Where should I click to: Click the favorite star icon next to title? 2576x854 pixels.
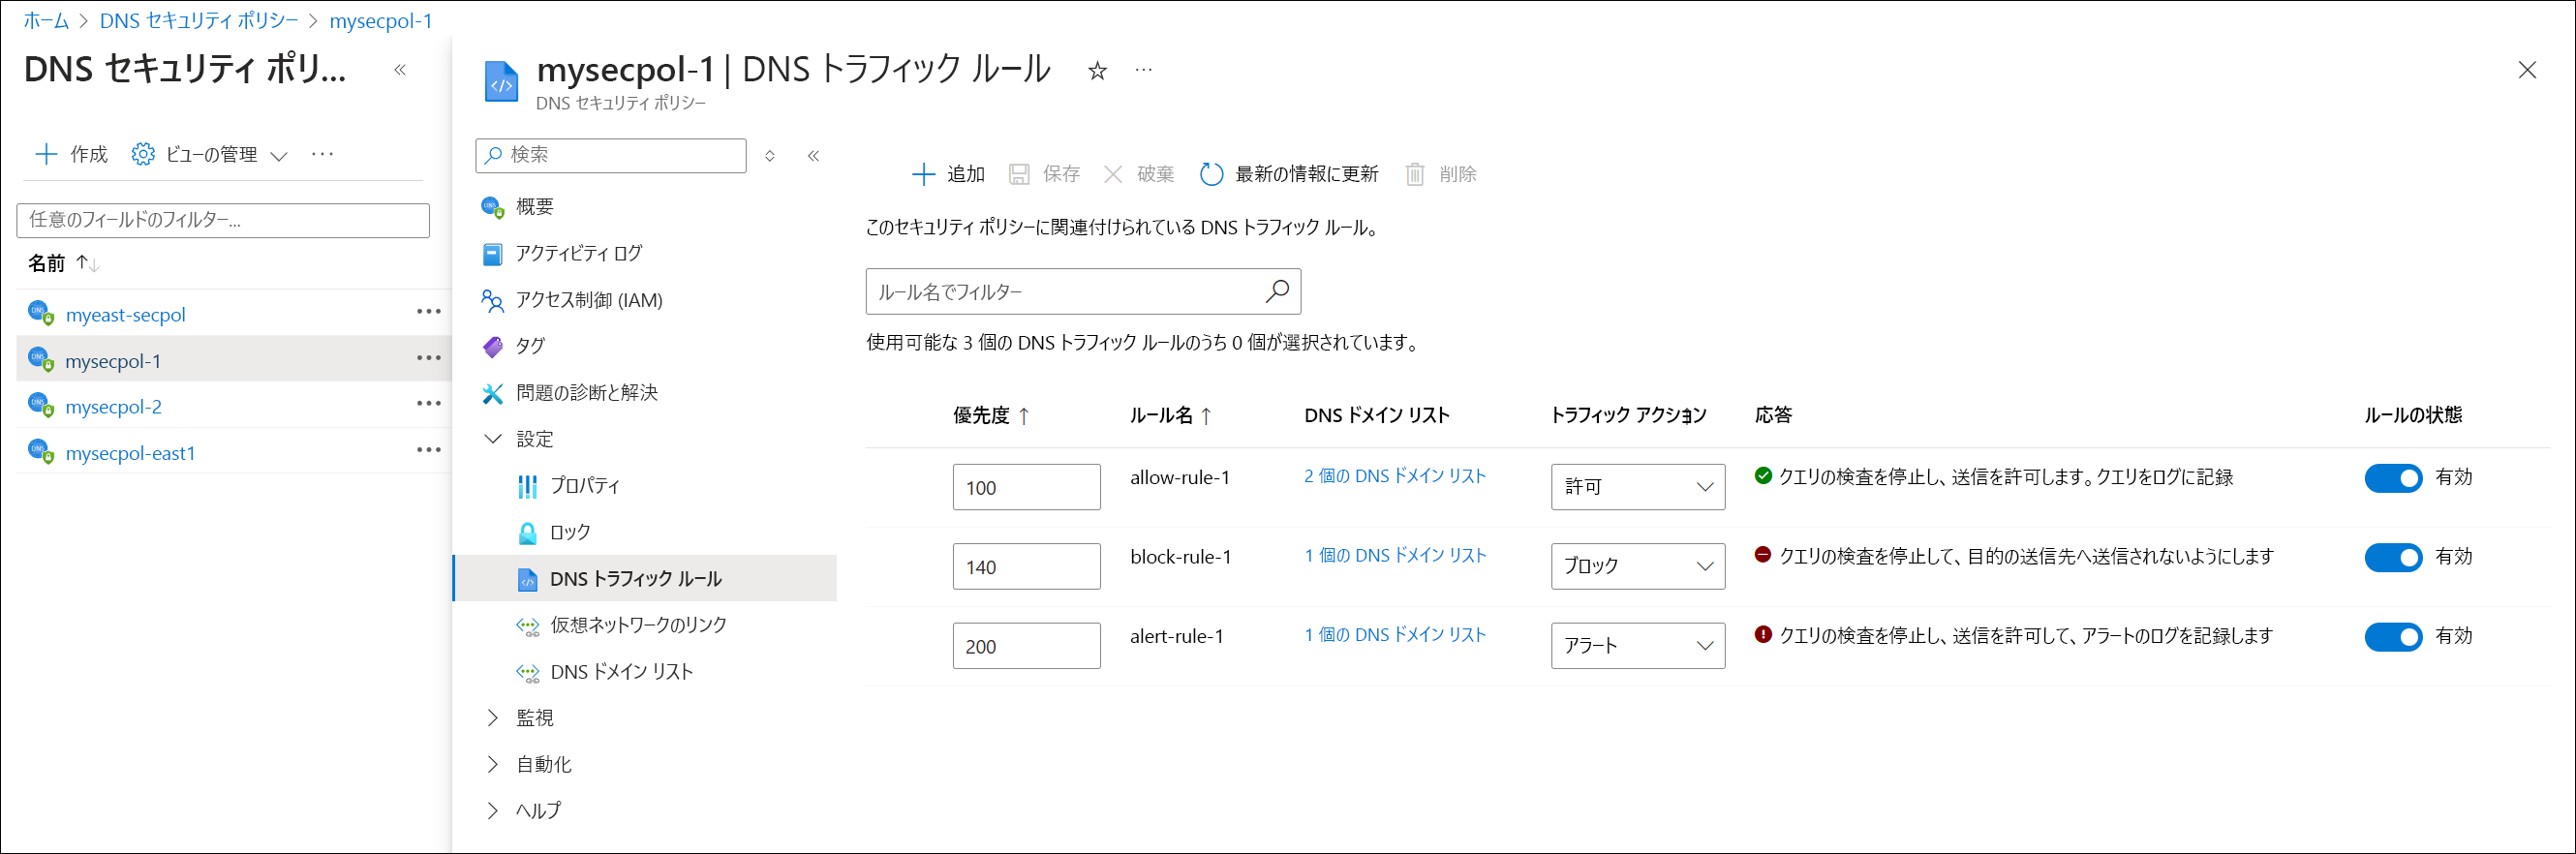(1097, 71)
